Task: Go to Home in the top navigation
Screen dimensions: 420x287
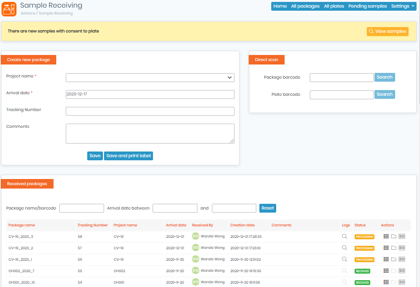Action: click(280, 6)
